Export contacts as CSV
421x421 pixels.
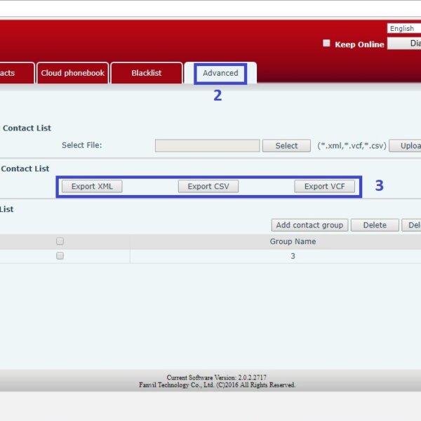tap(208, 187)
